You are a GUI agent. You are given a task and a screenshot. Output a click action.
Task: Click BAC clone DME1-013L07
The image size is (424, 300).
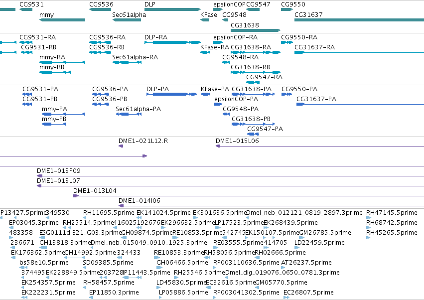pos(58,181)
